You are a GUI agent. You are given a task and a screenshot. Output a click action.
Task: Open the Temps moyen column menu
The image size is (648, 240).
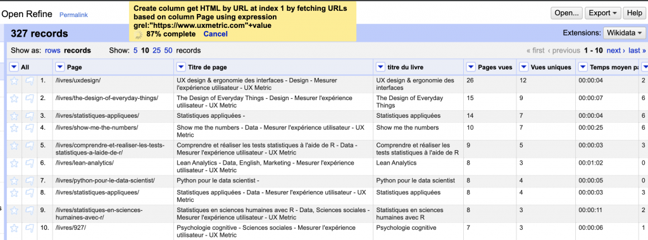(583, 67)
